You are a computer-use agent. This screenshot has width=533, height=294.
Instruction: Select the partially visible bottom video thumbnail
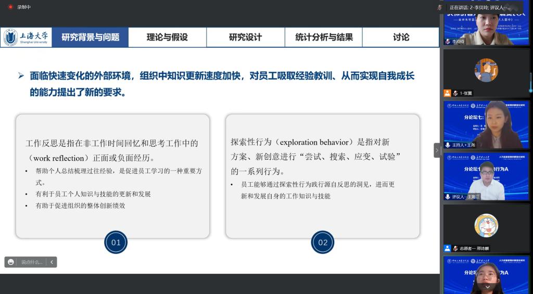486,275
